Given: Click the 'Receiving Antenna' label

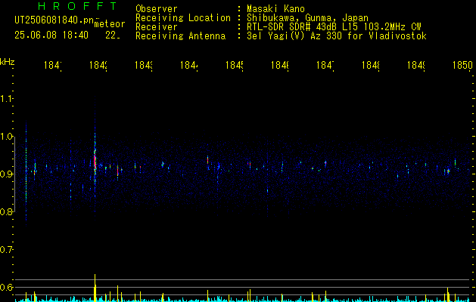Looking at the screenshot, I should (180, 36).
